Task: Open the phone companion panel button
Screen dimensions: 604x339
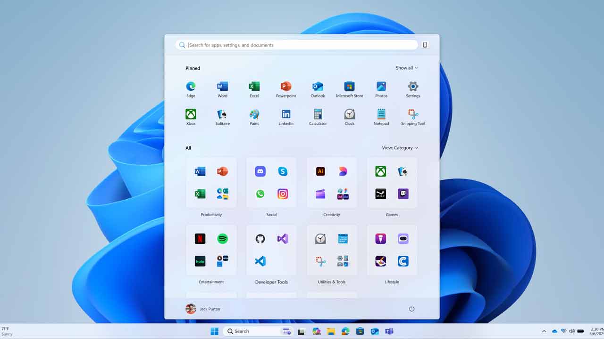Action: pyautogui.click(x=425, y=45)
